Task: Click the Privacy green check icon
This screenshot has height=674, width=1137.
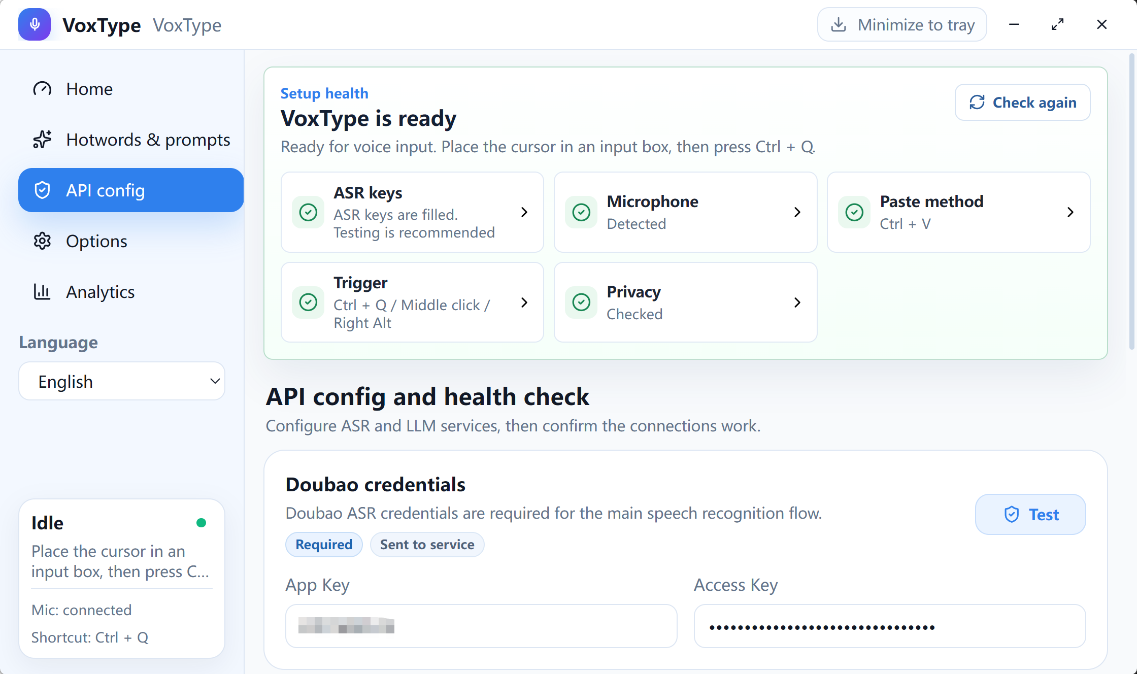Action: point(581,302)
